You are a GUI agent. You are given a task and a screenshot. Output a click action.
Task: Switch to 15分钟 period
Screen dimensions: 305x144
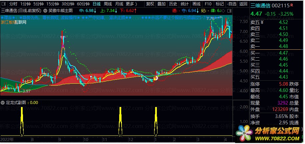(53, 4)
